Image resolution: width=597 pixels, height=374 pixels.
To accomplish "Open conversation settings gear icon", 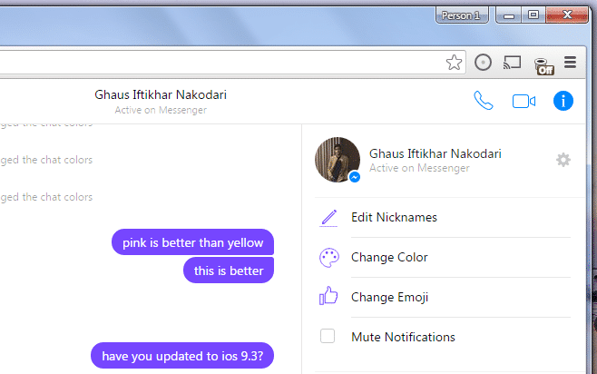I will click(563, 160).
